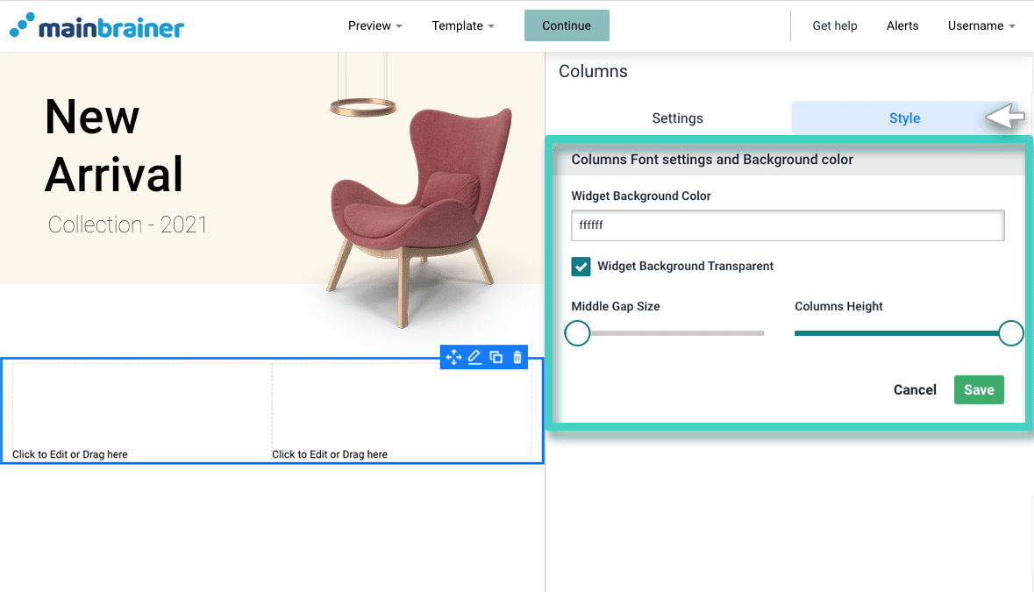Click the MainBrainer logo

click(96, 25)
